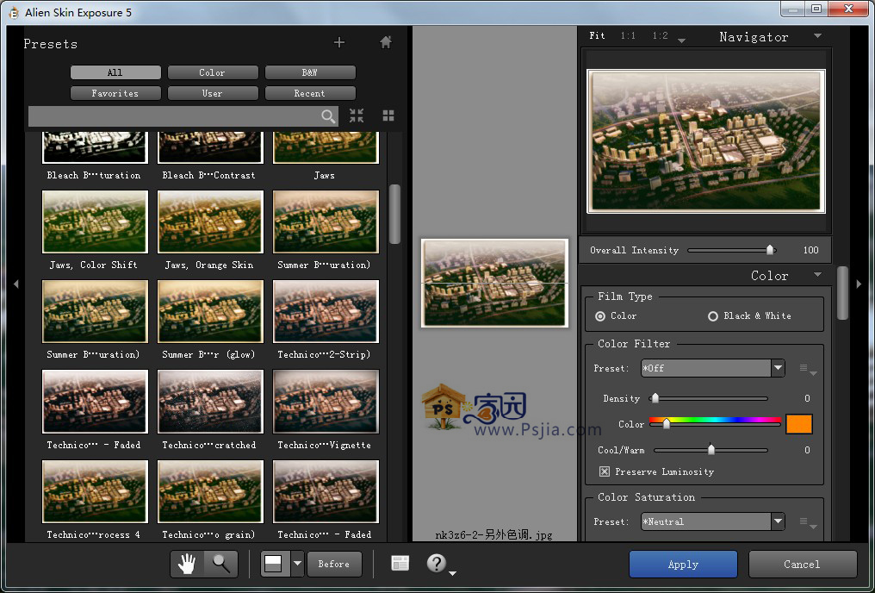
Task: Open the Color Saturation preset options menu icon
Action: coord(808,522)
